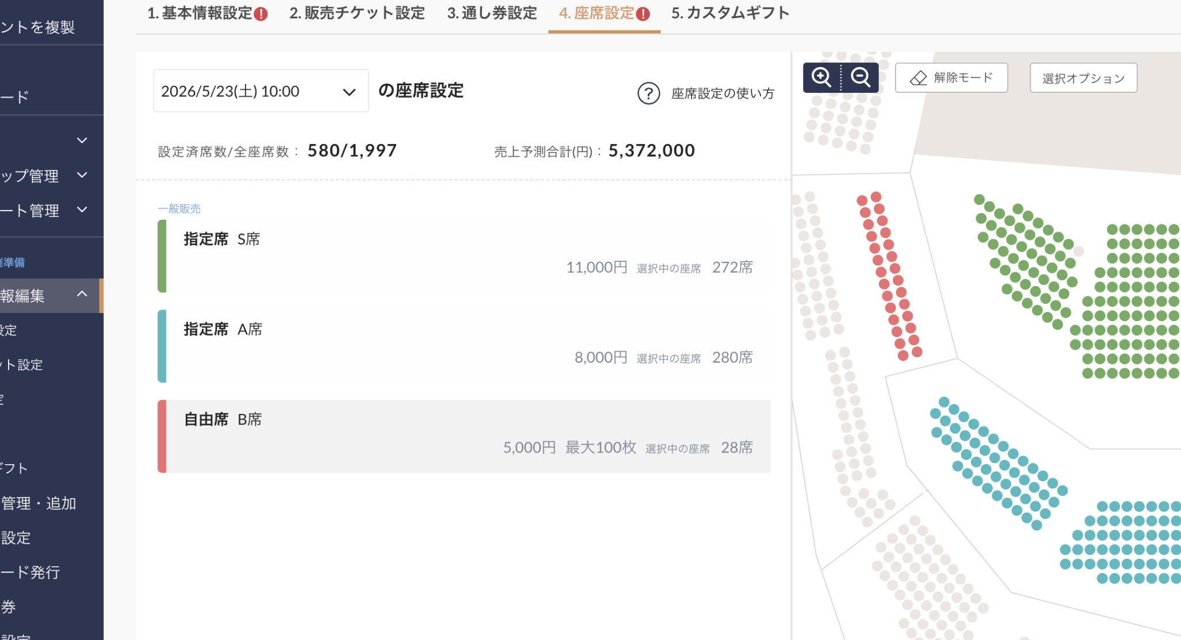Viewport: 1181px width, 640px height.
Task: Expand the ップ管理 sidebar menu
Action: tap(82, 175)
